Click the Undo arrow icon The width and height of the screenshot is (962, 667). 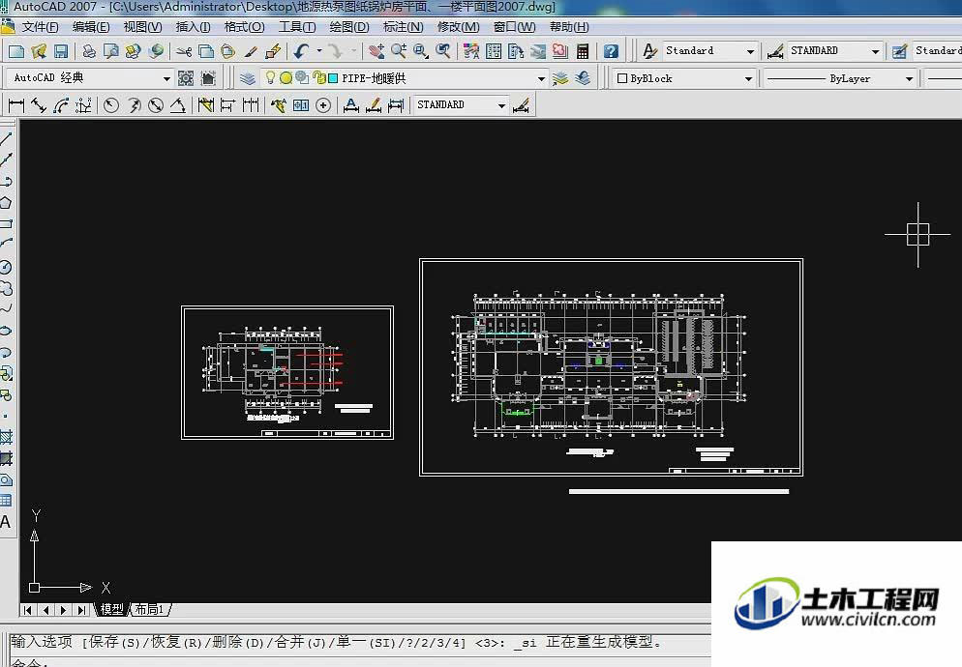[x=301, y=51]
